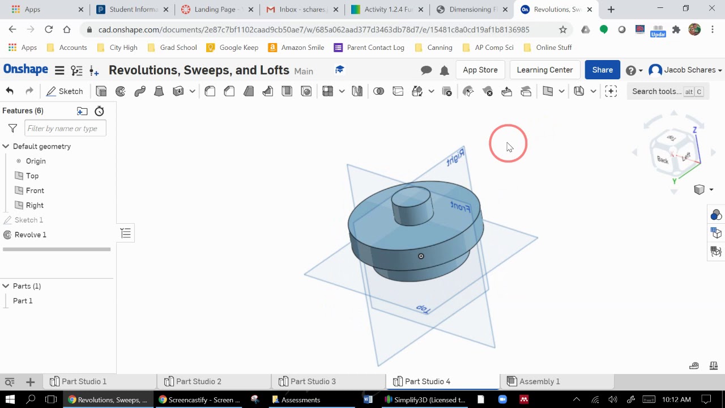Open Plane tools dropdown arrow
Screen dimensions: 725x408
tap(561, 91)
